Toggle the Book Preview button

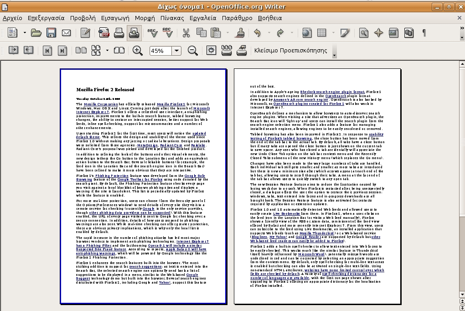(x=119, y=50)
